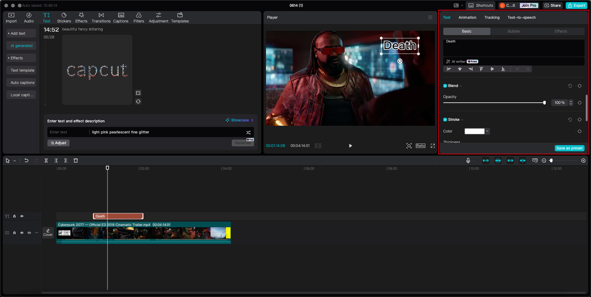Click the Export button
591x297 pixels.
(576, 6)
